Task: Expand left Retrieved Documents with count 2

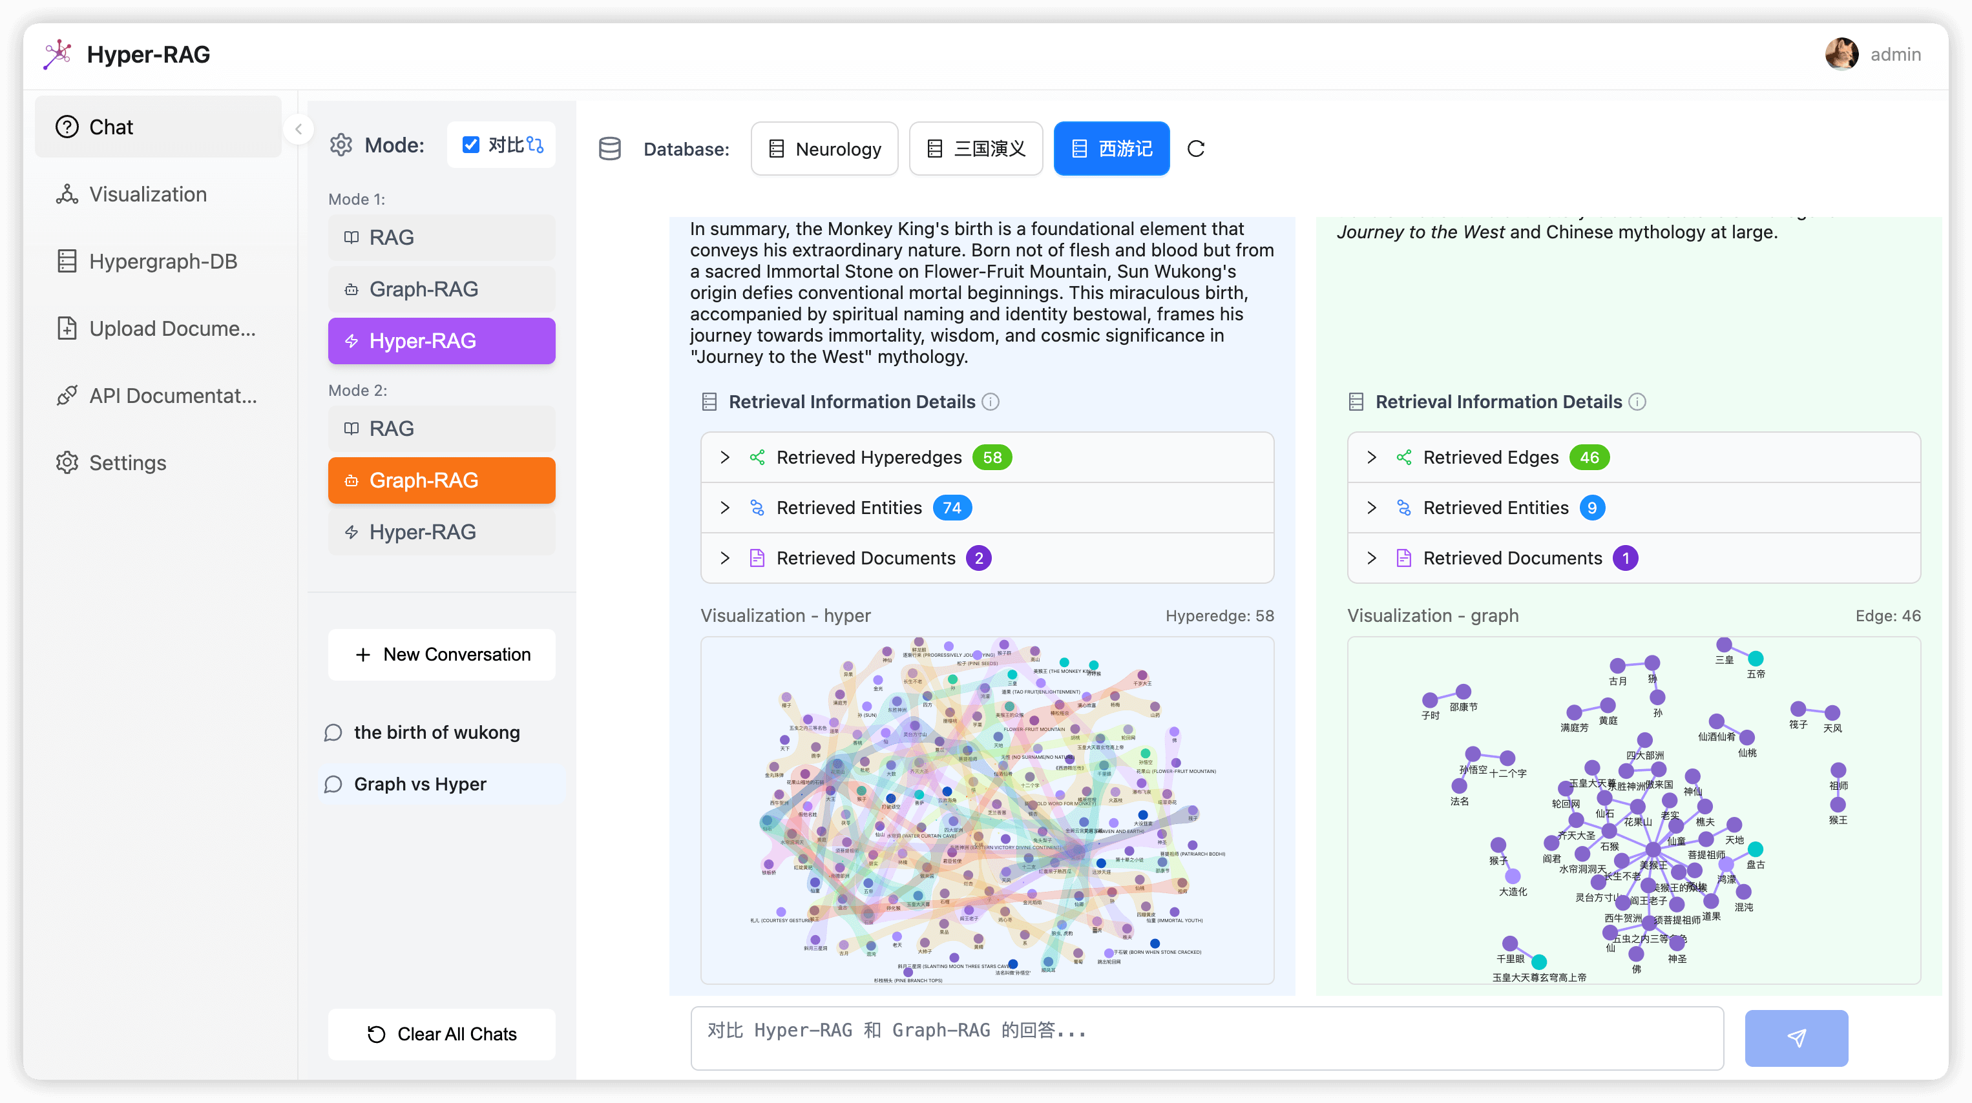Action: pos(987,559)
